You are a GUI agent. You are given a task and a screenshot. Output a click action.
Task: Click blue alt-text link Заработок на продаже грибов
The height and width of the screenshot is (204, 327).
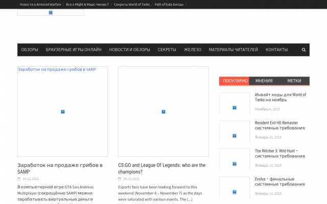click(x=57, y=69)
